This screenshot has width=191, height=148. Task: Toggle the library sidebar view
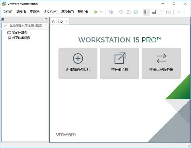coord(146,12)
